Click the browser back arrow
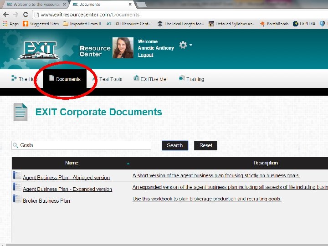 pyautogui.click(x=6, y=15)
